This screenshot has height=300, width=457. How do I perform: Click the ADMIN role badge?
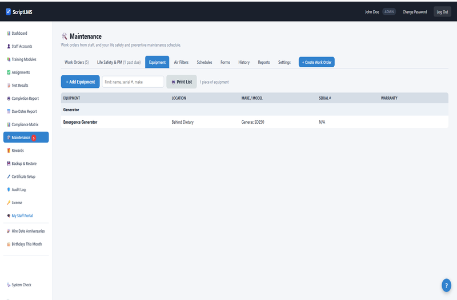coord(389,11)
